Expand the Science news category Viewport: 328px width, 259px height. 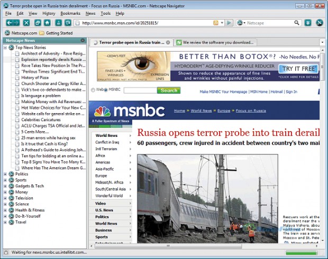coord(5,204)
